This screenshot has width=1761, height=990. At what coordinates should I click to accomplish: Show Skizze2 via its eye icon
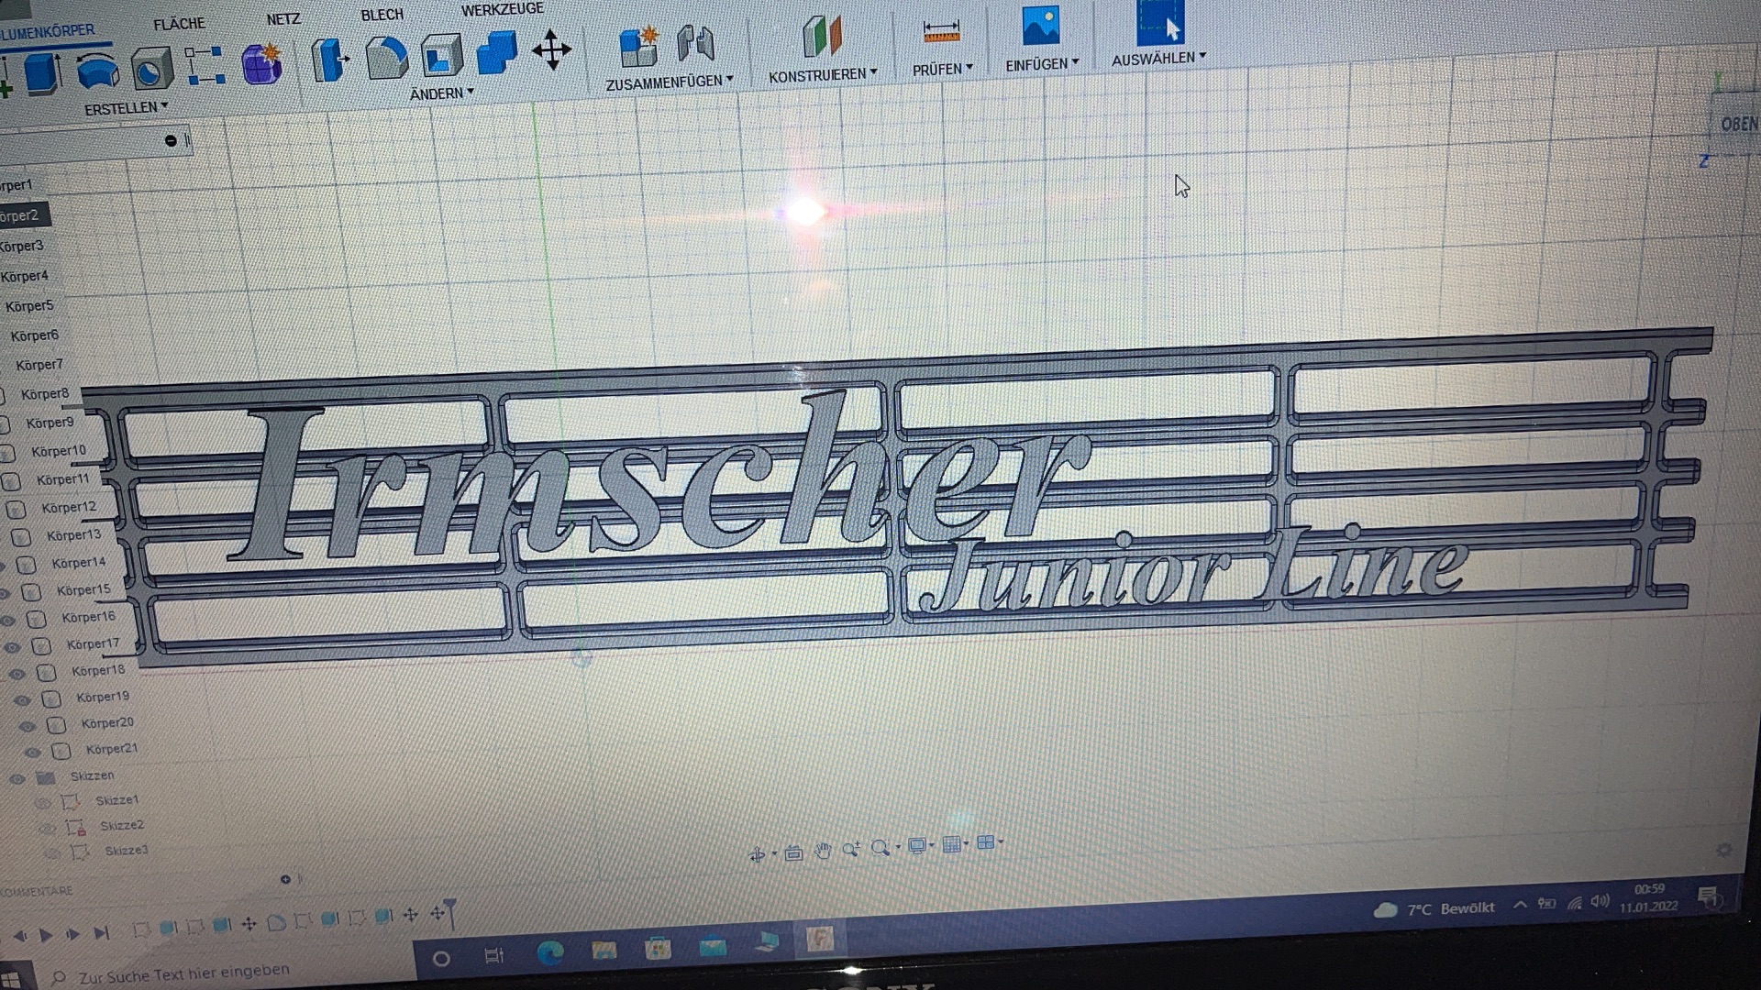point(48,828)
